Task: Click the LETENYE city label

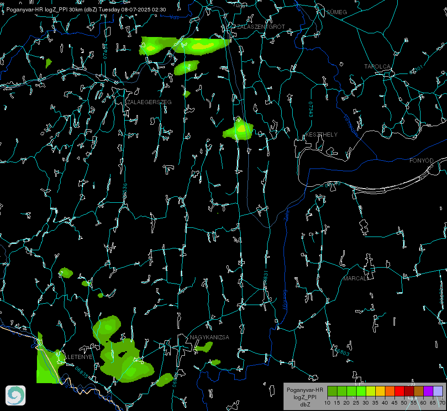Action: pos(80,357)
